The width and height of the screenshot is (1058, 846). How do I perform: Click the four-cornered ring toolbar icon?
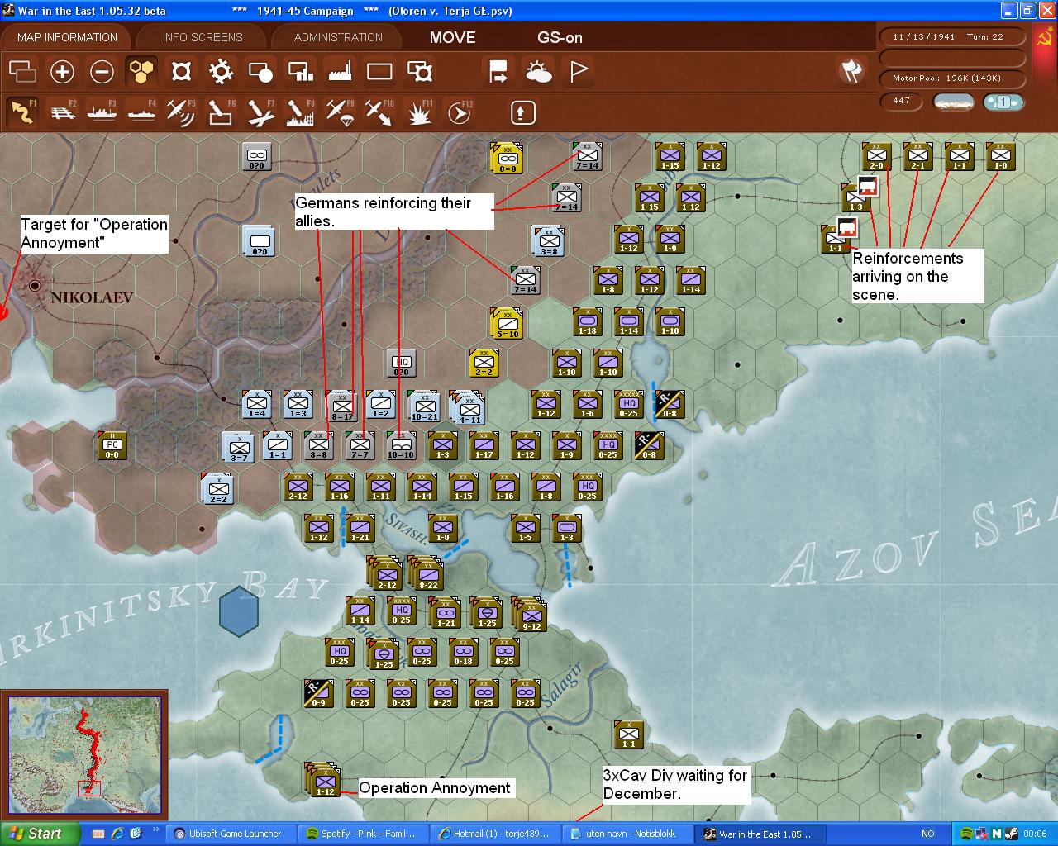coord(181,72)
